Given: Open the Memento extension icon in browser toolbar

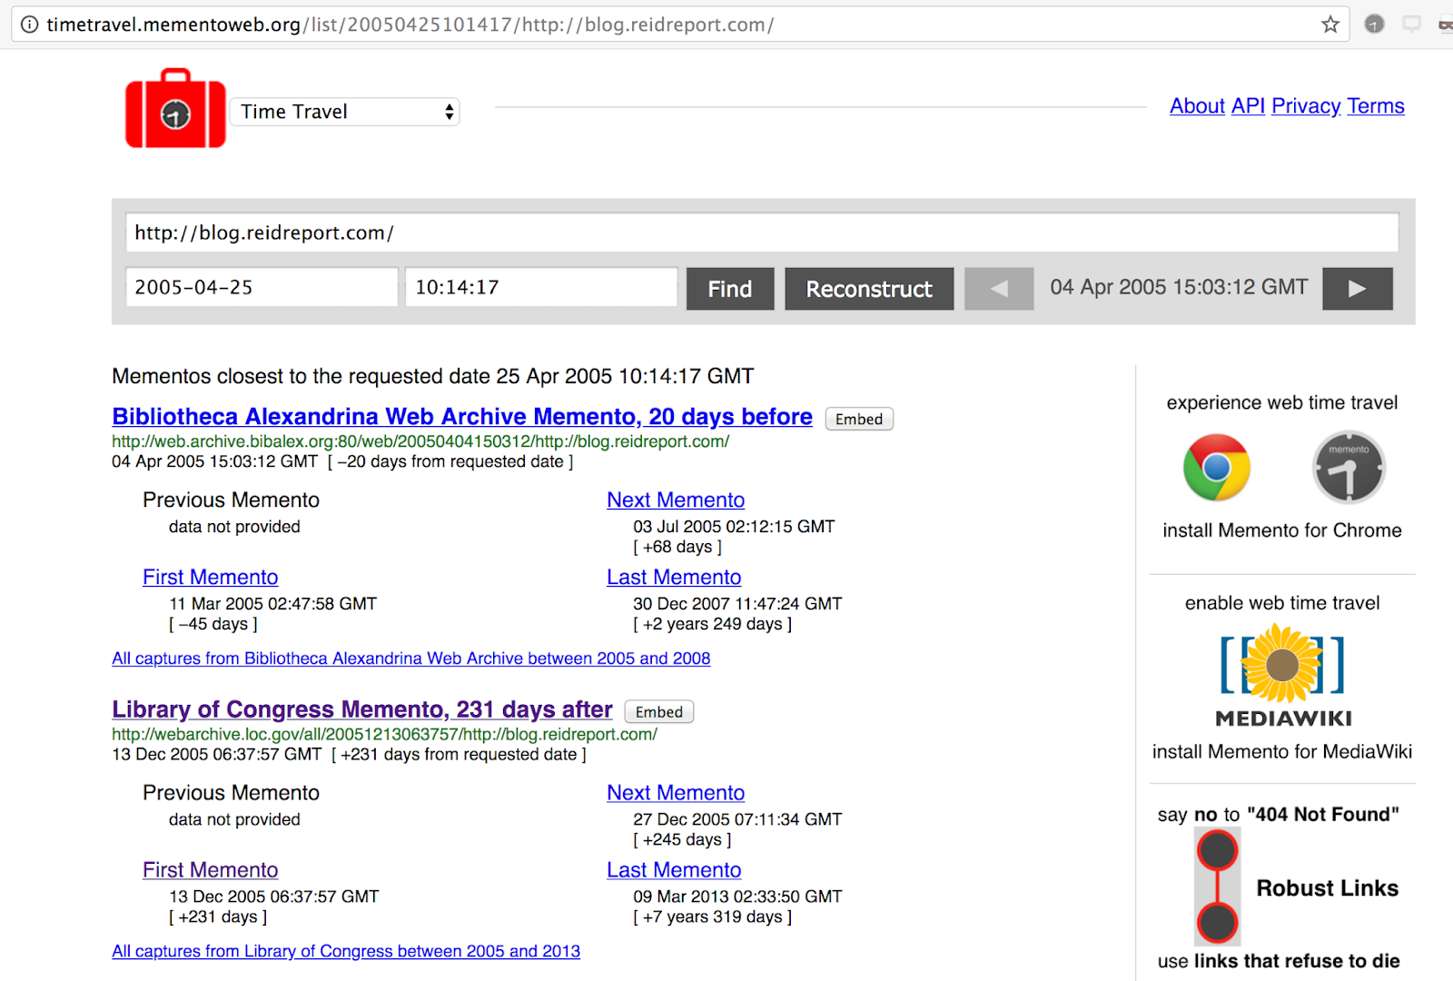Looking at the screenshot, I should click(1374, 25).
